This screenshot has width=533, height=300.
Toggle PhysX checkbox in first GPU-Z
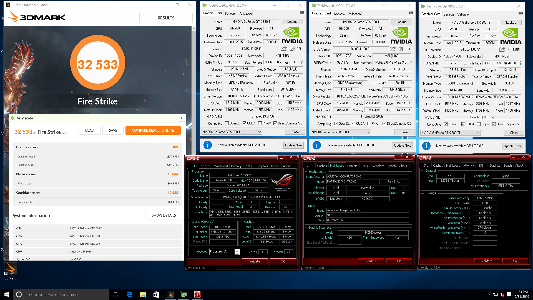click(260, 123)
